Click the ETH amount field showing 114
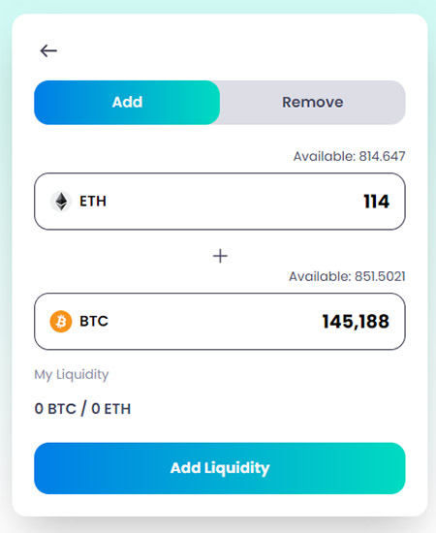 (x=220, y=202)
